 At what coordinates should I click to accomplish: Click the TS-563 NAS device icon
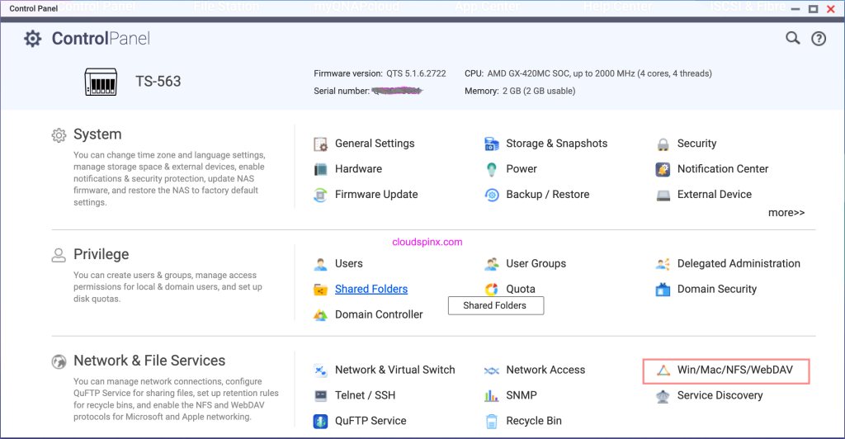click(x=101, y=82)
